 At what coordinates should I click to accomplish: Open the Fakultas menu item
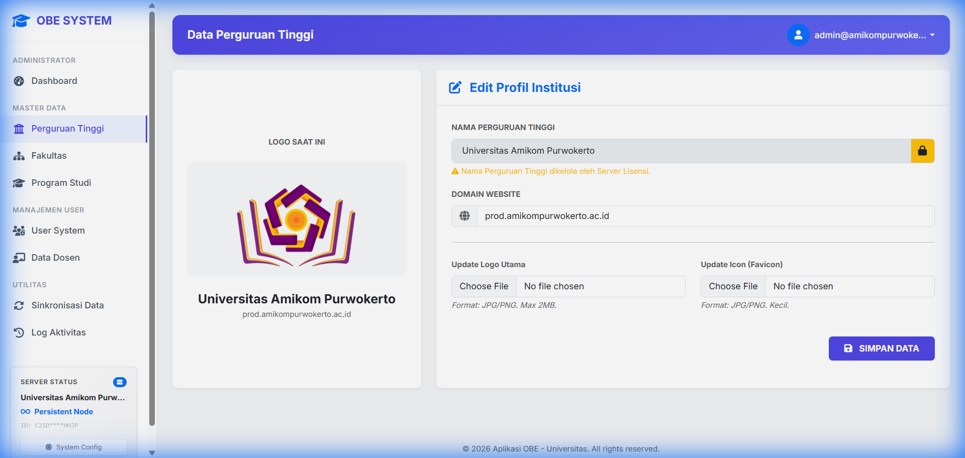tap(49, 156)
